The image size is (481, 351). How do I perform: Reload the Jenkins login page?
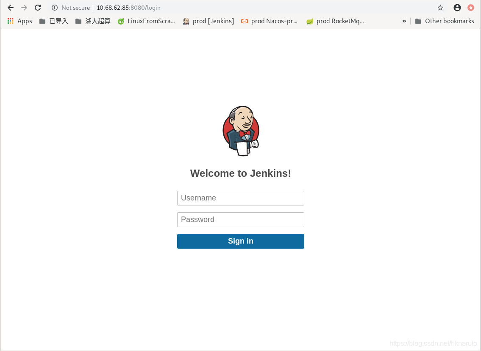[x=38, y=8]
